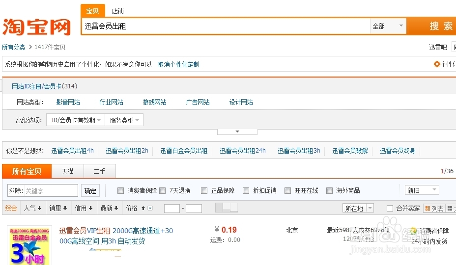Viewport: 456px width, 265px height.
Task: Expand the filter panel arrow tab
Action: point(237,132)
